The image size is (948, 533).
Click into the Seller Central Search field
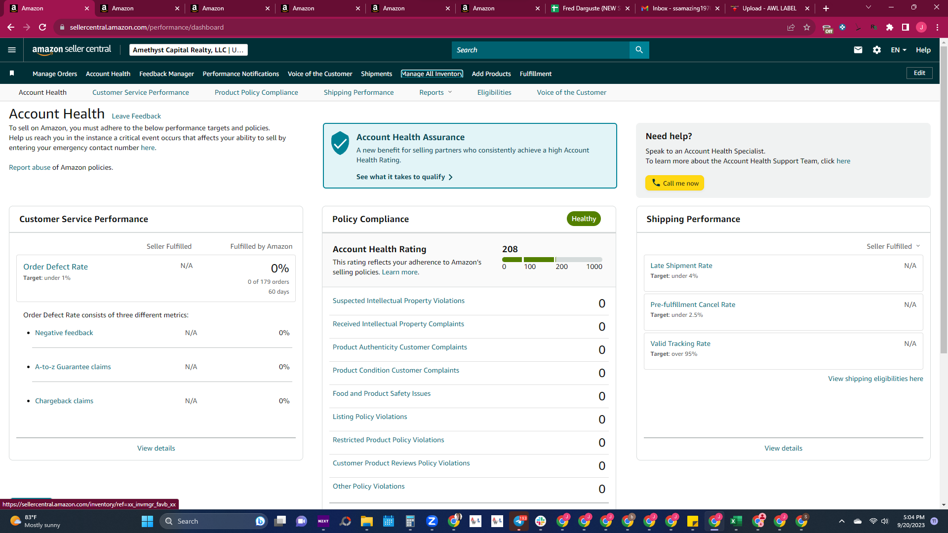pos(541,50)
